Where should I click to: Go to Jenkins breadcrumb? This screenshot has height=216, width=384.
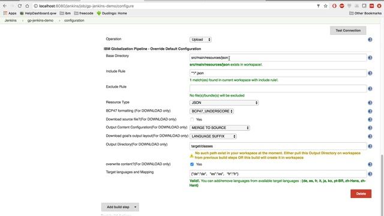[11, 20]
